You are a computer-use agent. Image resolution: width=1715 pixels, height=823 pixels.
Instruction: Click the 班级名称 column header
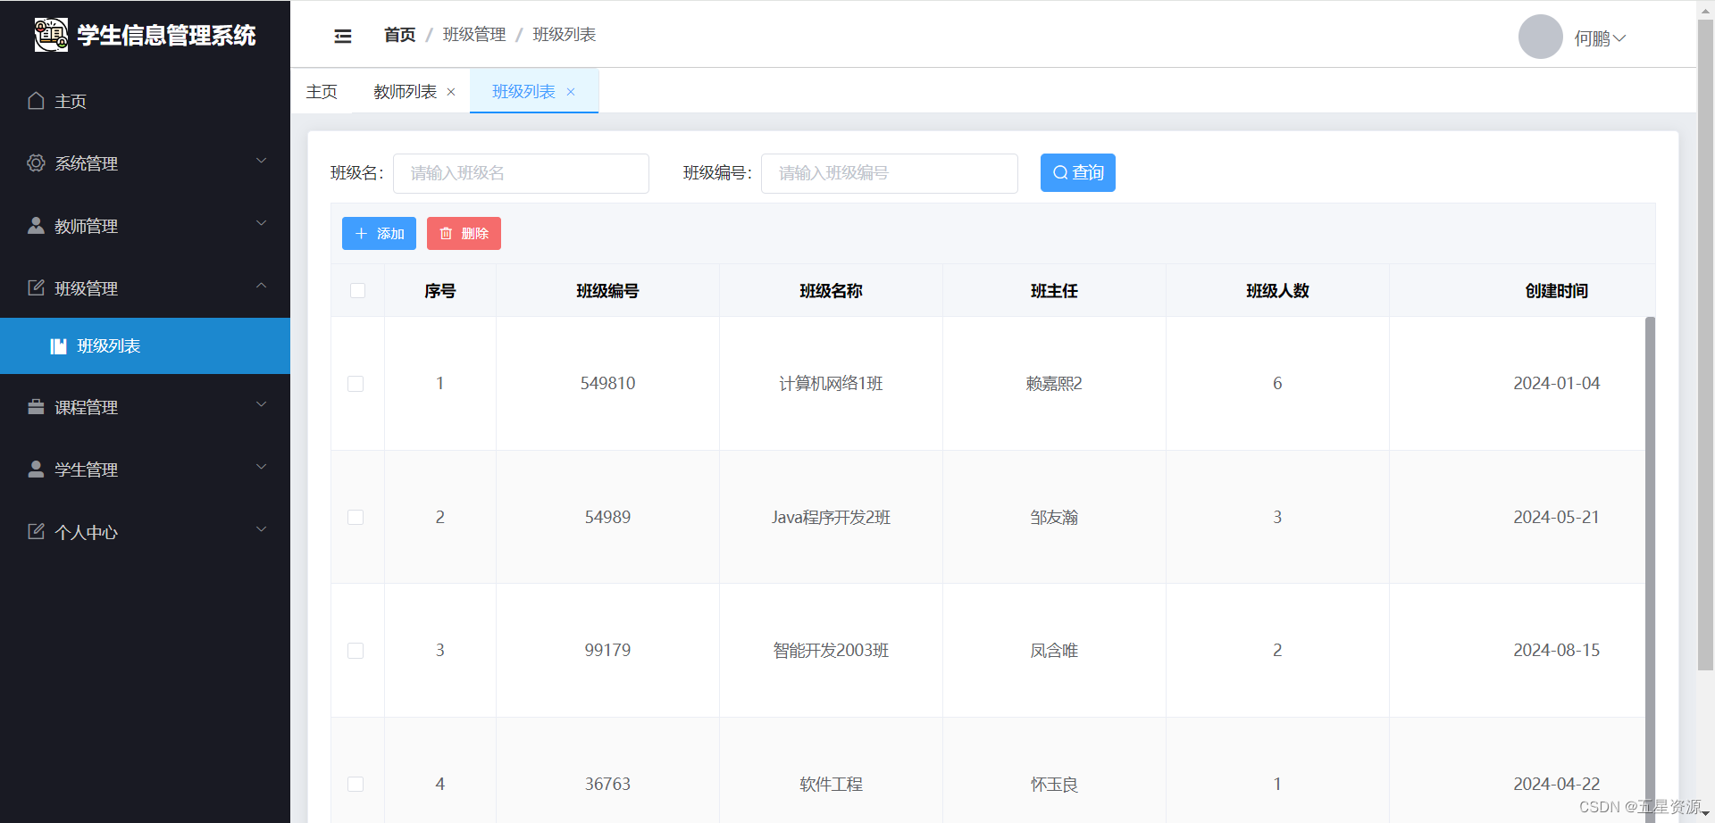[831, 291]
